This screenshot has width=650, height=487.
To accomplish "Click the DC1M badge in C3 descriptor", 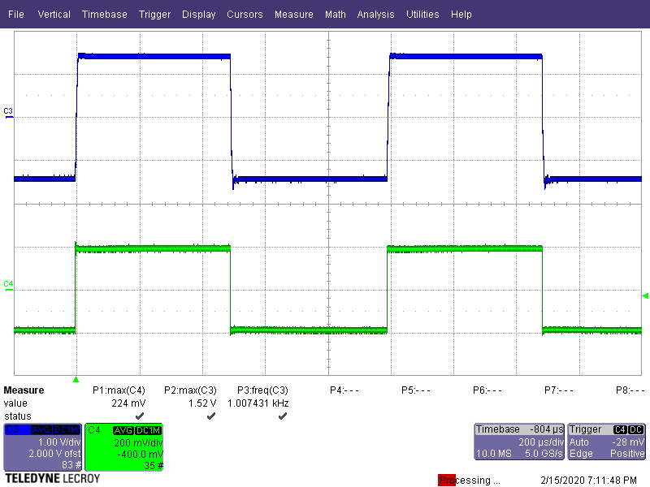I will [x=67, y=430].
